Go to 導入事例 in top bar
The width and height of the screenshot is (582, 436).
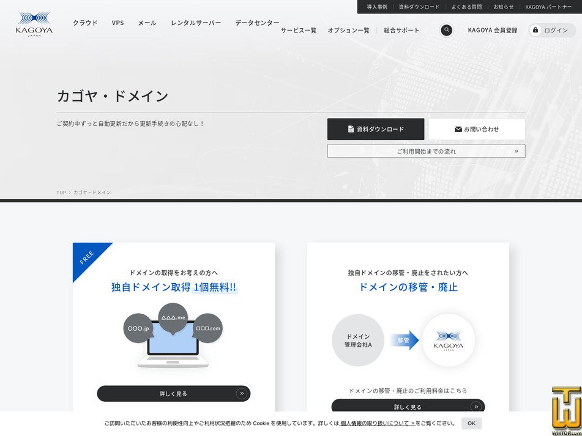coord(377,7)
